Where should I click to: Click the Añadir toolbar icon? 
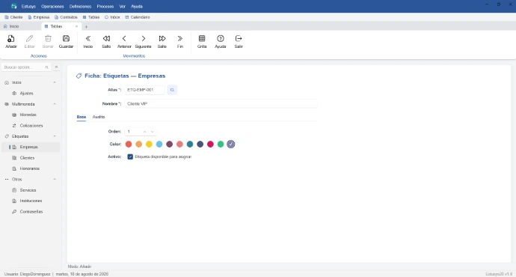point(11,38)
